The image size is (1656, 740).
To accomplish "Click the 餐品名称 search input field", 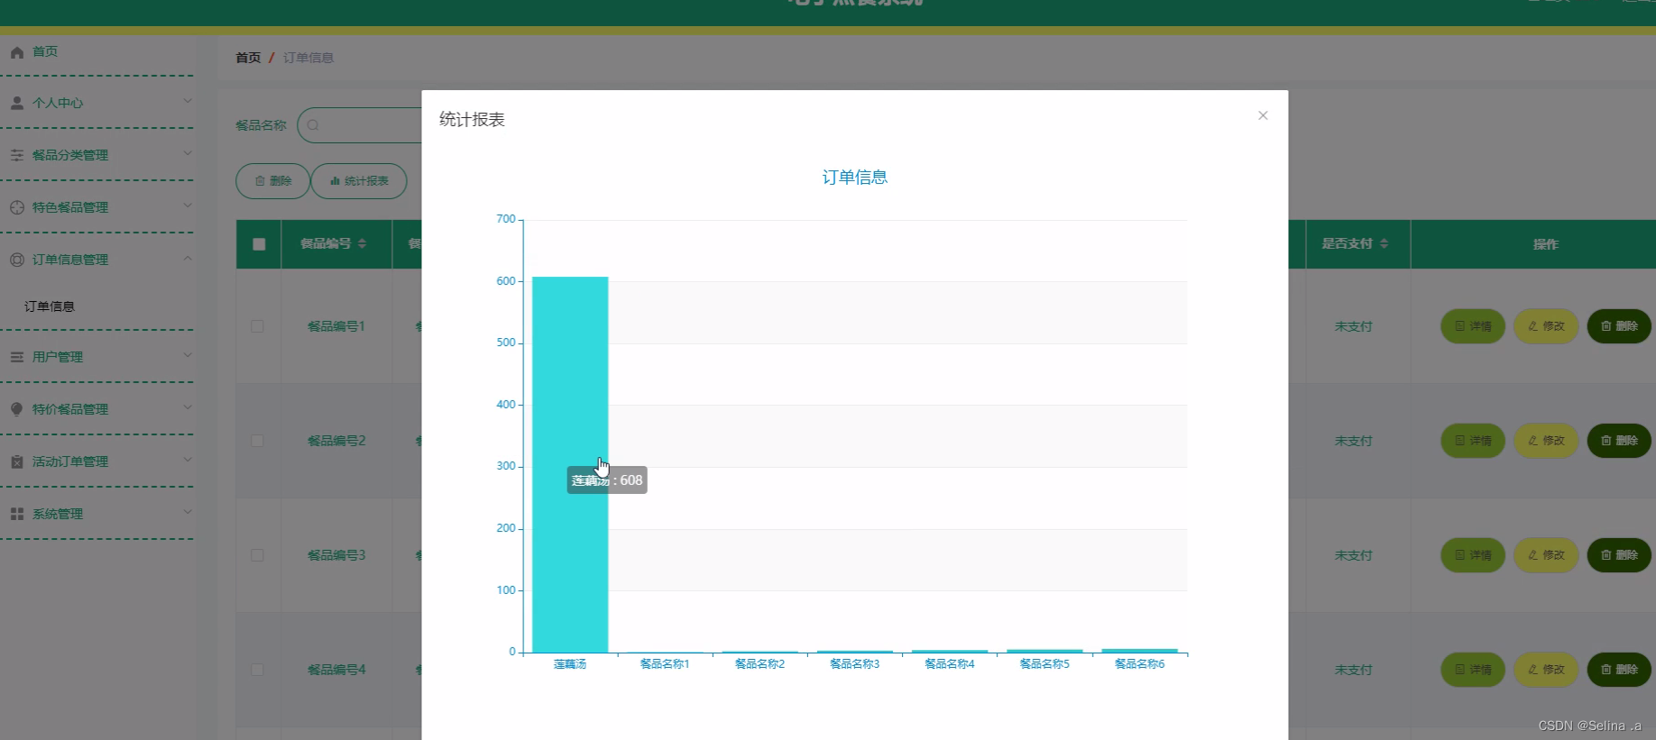I will coord(360,125).
